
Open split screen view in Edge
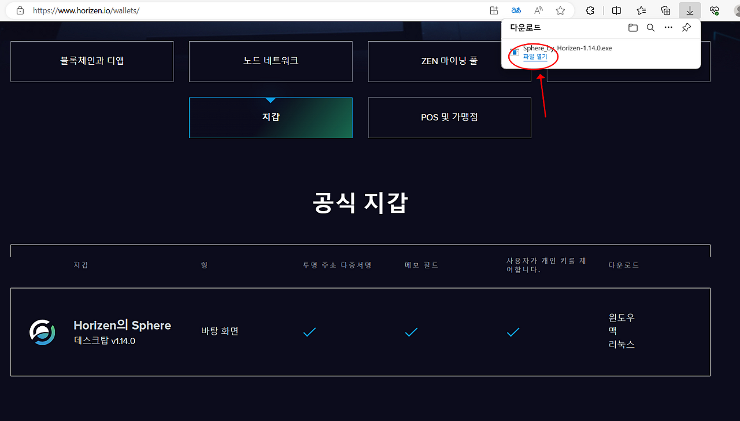(x=616, y=10)
